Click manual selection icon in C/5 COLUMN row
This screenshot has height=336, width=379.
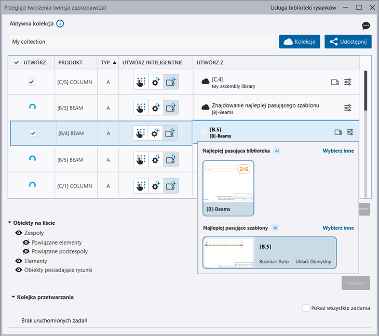pos(141,82)
